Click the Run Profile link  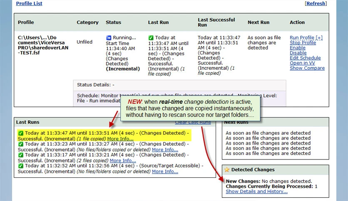(x=306, y=38)
